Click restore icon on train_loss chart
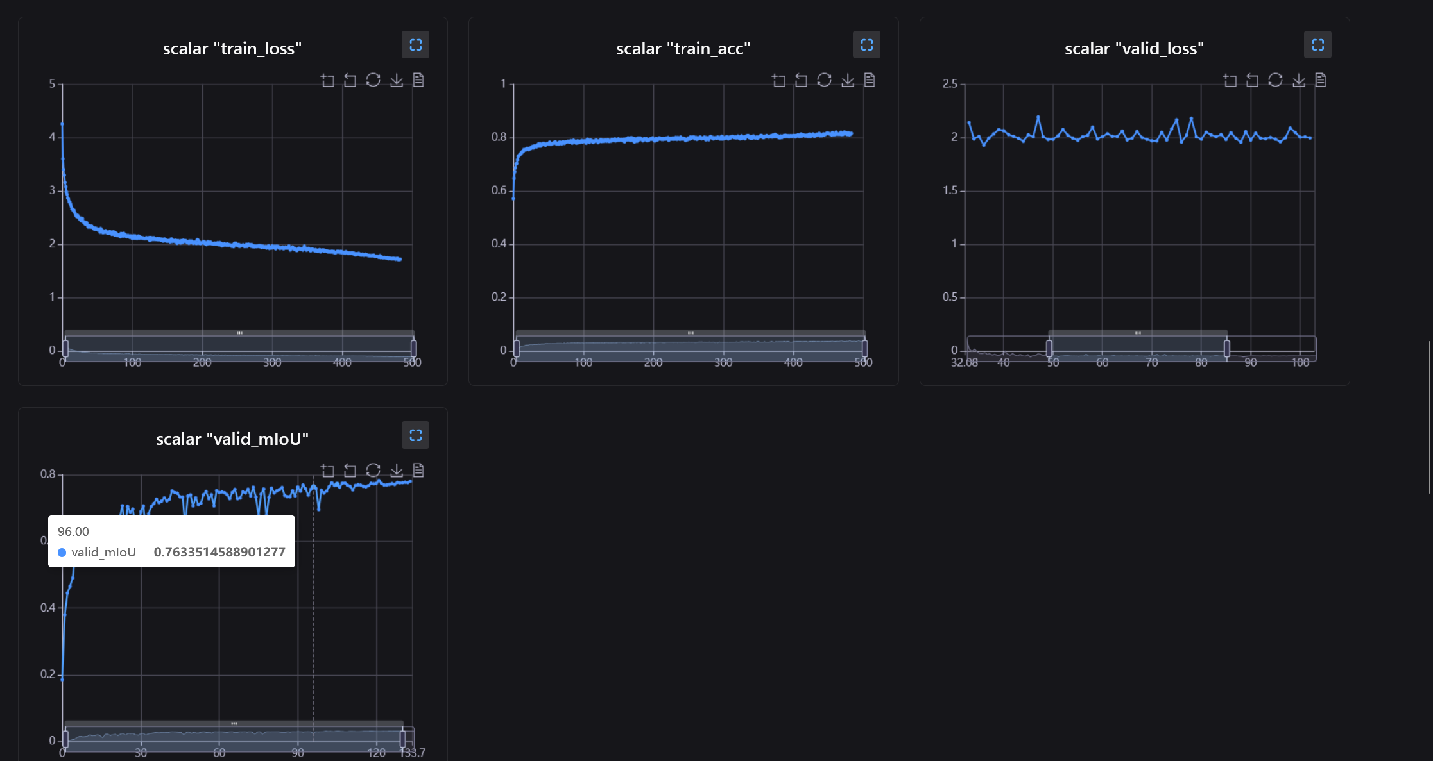 tap(373, 80)
